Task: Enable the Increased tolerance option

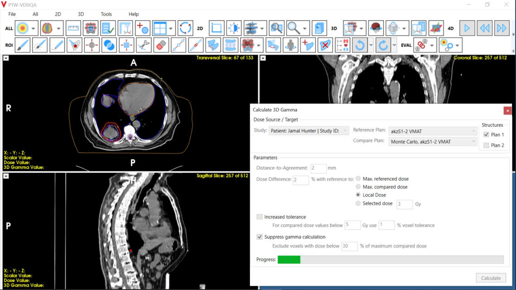Action: (x=260, y=217)
